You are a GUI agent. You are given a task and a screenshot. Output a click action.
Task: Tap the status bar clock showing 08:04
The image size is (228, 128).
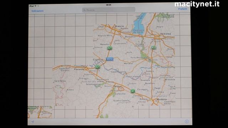pos(109,5)
